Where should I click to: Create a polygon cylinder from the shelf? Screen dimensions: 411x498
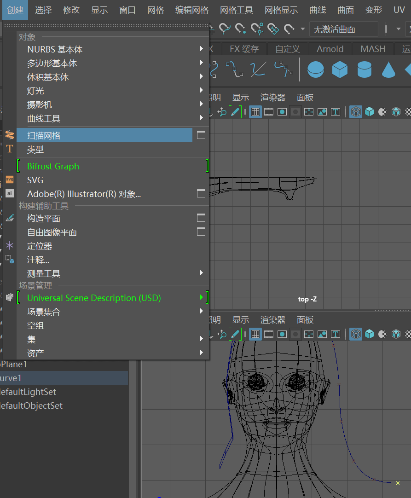[x=365, y=69]
